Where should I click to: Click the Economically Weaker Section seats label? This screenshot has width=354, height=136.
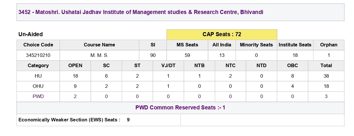click(69, 120)
